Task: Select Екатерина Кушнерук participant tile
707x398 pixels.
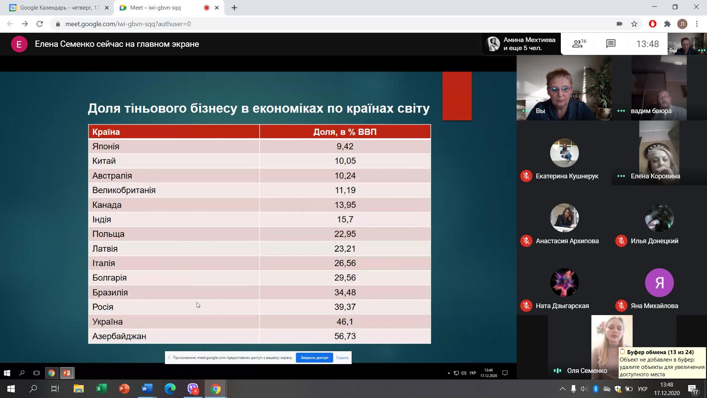Action: point(564,153)
